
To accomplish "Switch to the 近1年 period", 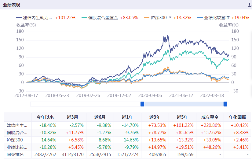I will pos(128,117).
